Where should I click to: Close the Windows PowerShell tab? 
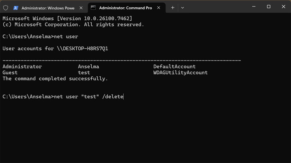coord(81,7)
